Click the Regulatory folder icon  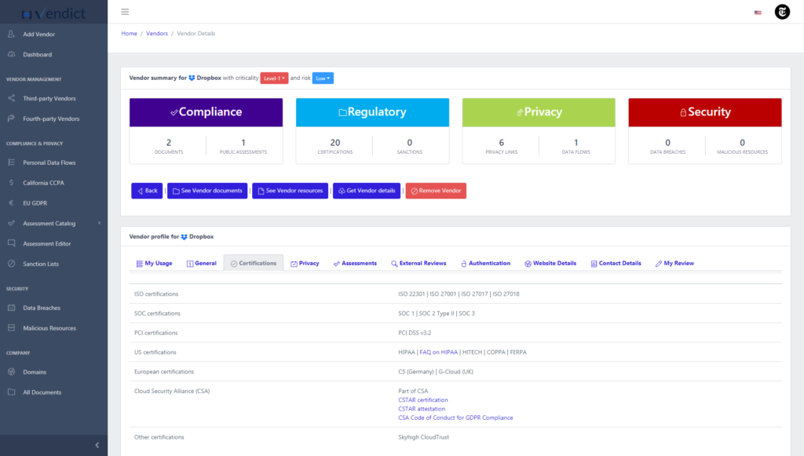click(x=342, y=112)
